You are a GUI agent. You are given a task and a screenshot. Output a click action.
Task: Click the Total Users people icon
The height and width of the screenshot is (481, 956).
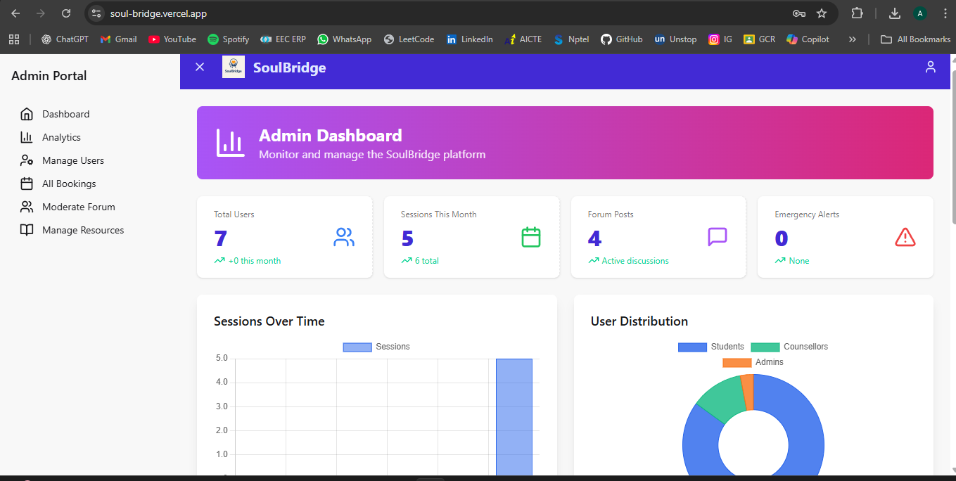click(x=344, y=237)
